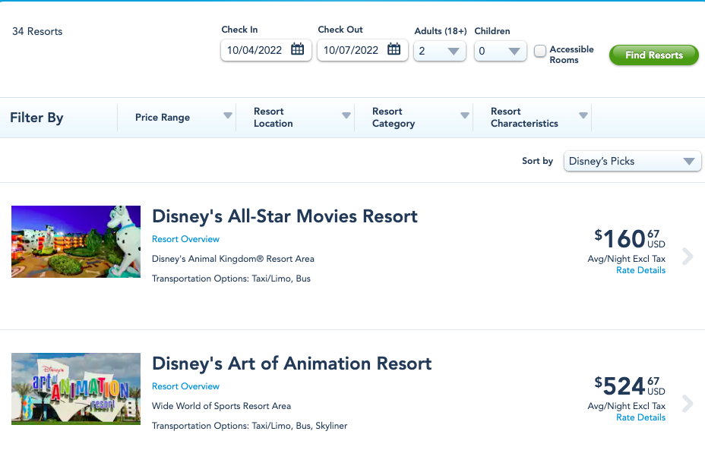Open the Adults (18+) dropdown
705x469 pixels.
[x=440, y=51]
